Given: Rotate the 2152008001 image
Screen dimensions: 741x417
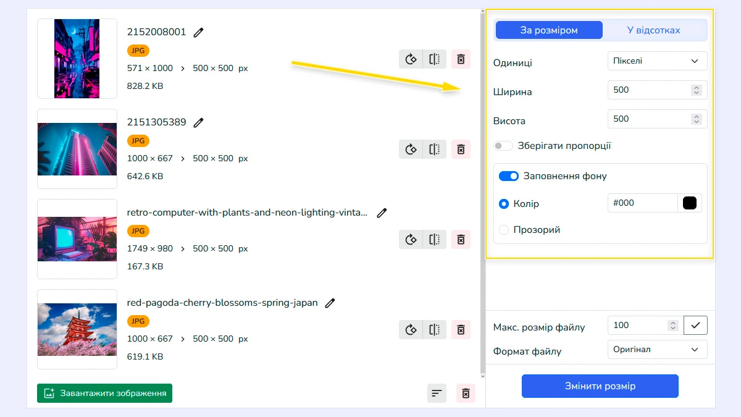Looking at the screenshot, I should tap(411, 59).
